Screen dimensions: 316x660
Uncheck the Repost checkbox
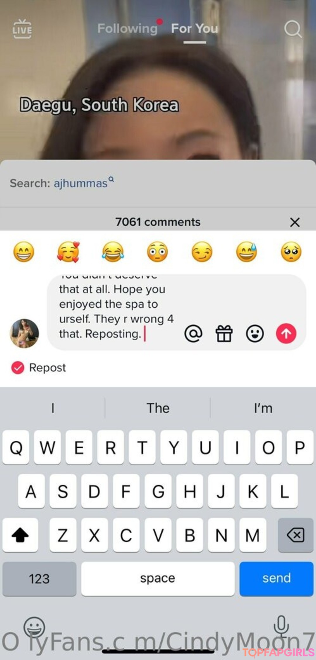coord(18,368)
